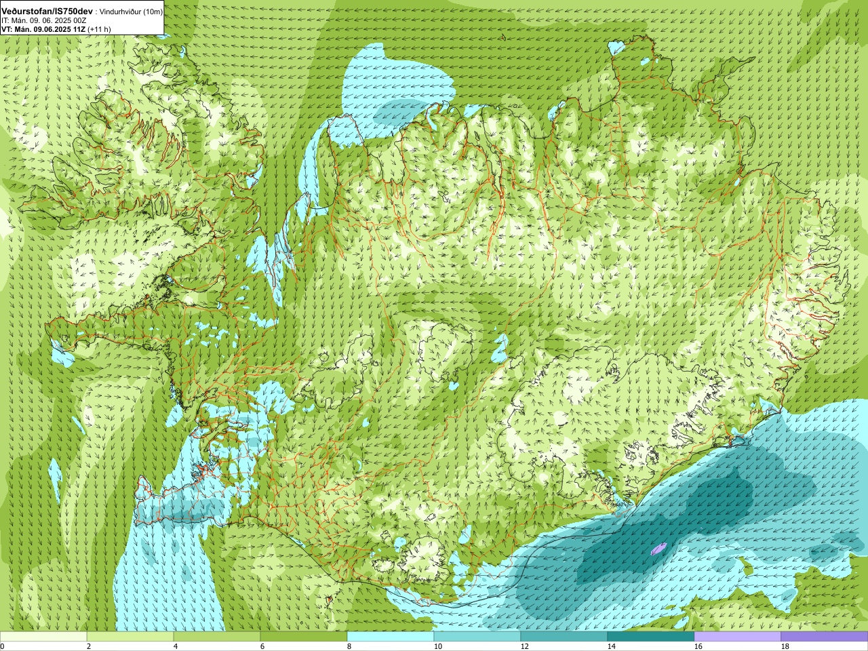
Task: Click the legend label 16
Action: pos(698,646)
